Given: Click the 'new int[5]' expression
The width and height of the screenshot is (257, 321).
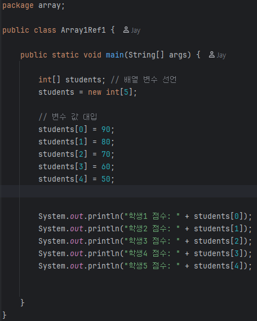Looking at the screenshot, I should coord(110,92).
